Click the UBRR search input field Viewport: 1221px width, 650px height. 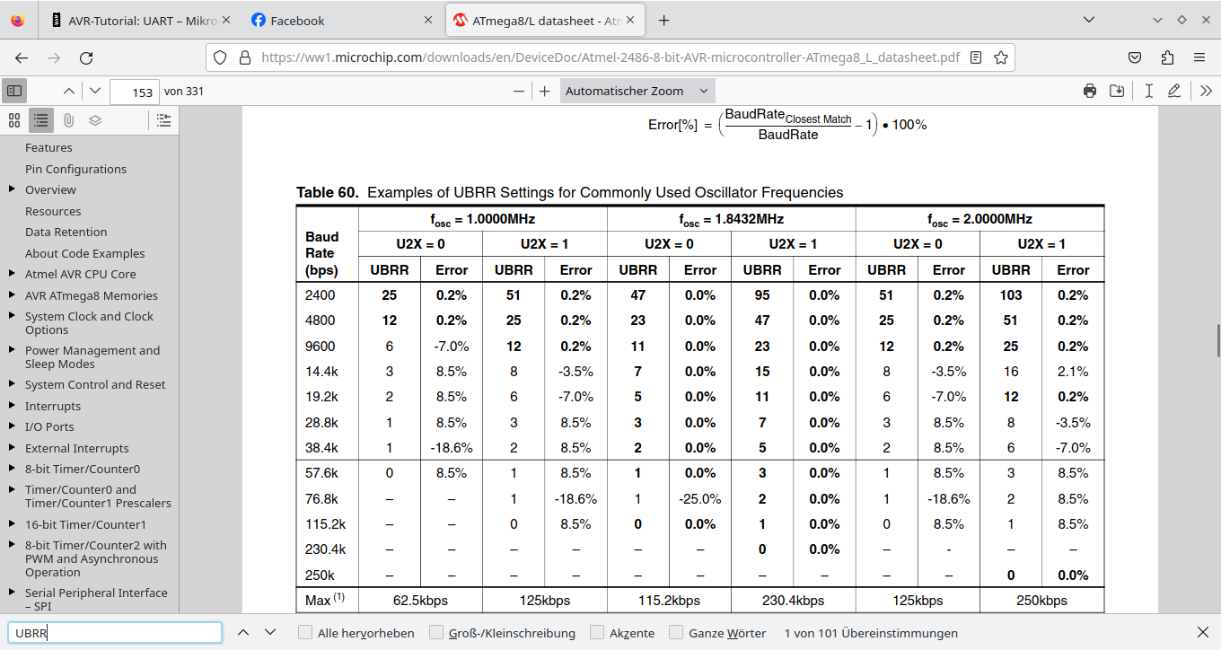(x=115, y=633)
